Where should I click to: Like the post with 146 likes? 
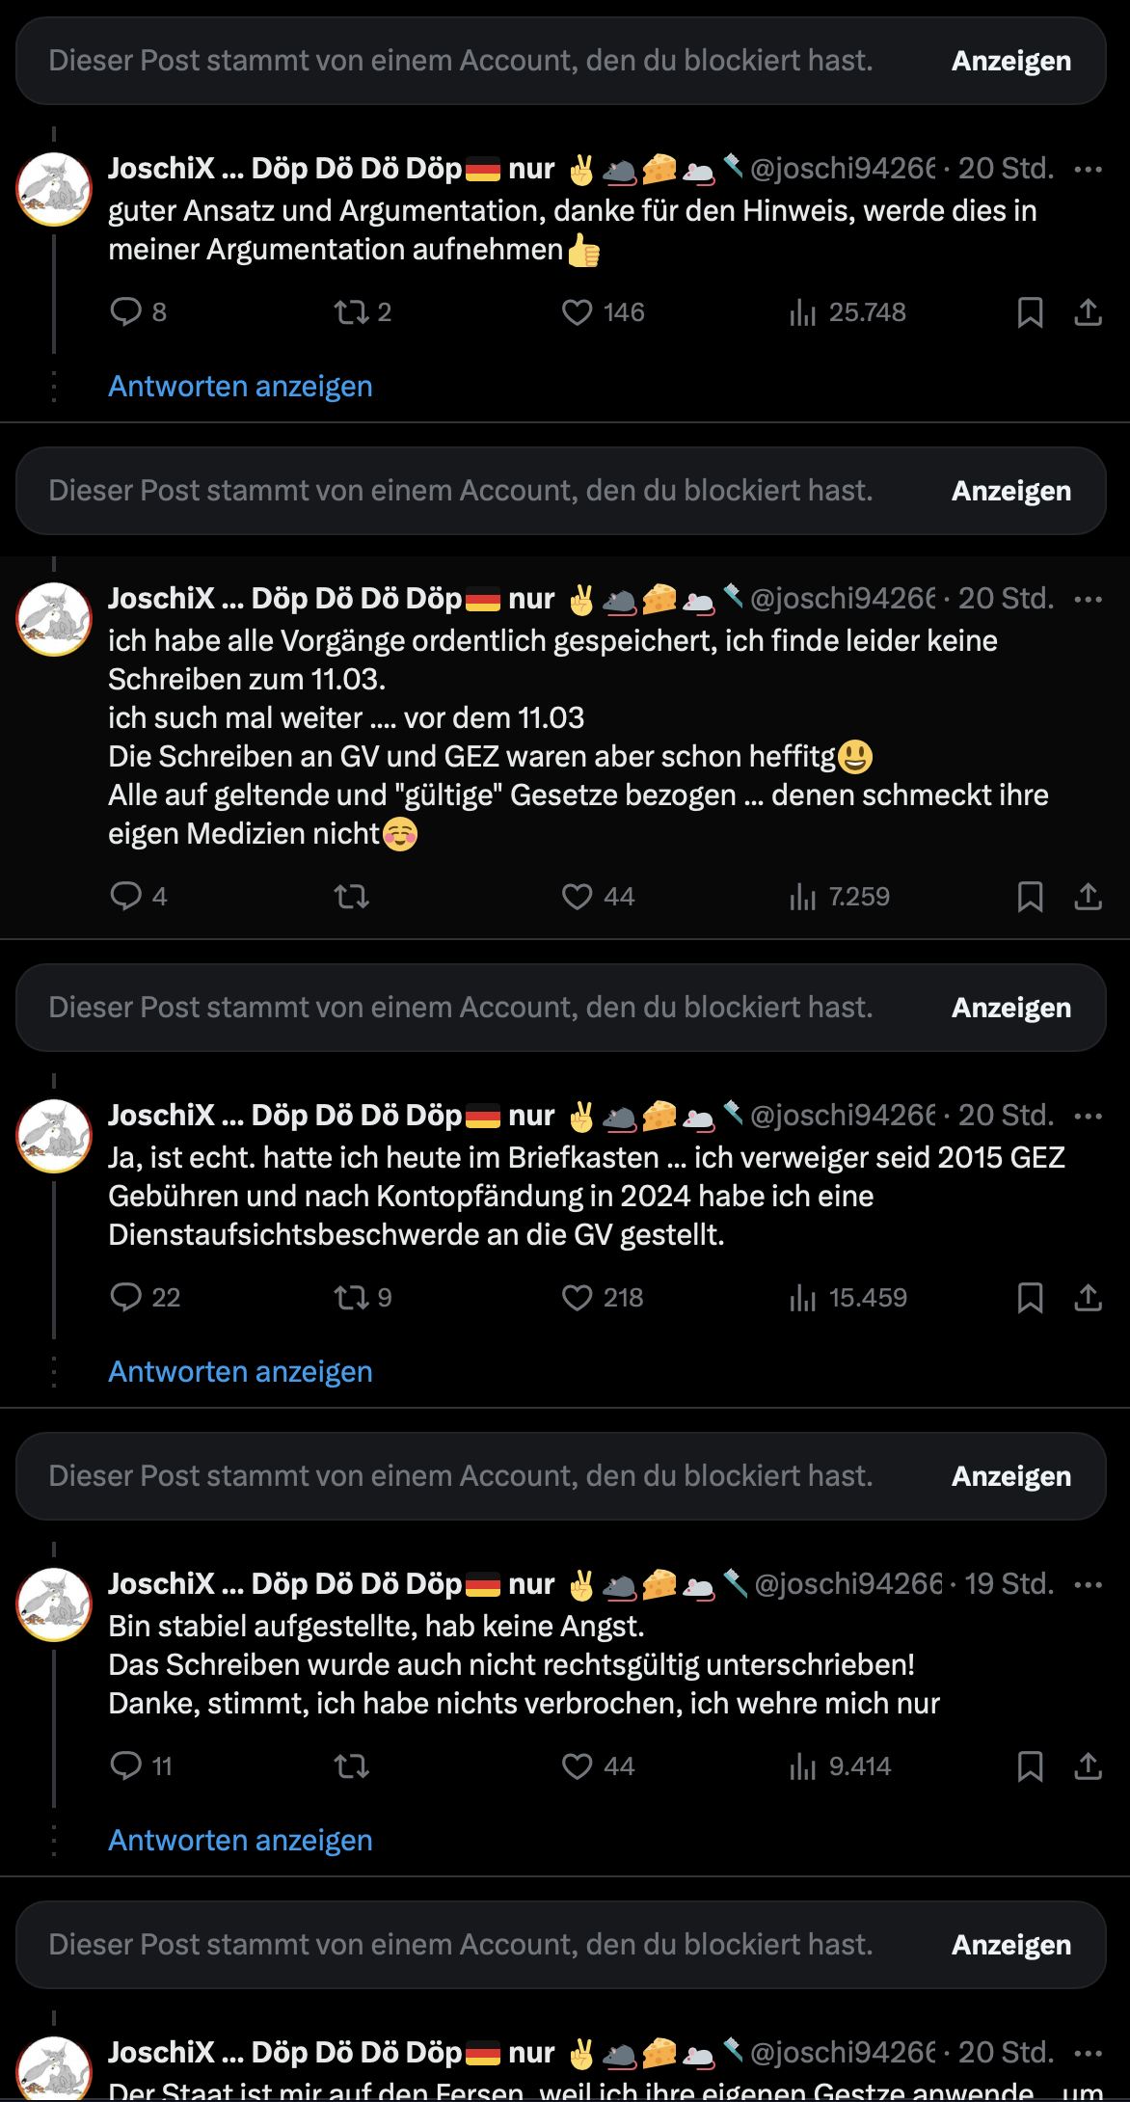point(578,312)
